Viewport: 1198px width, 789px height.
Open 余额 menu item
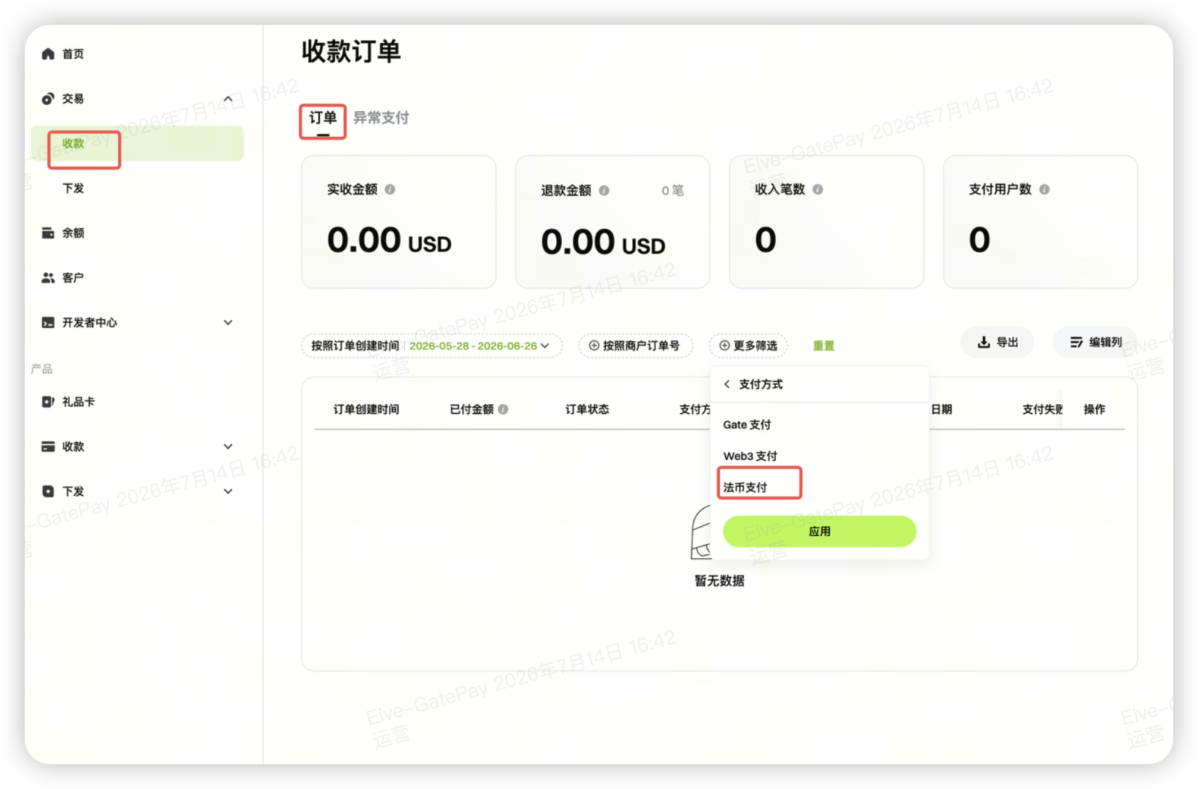click(x=73, y=233)
